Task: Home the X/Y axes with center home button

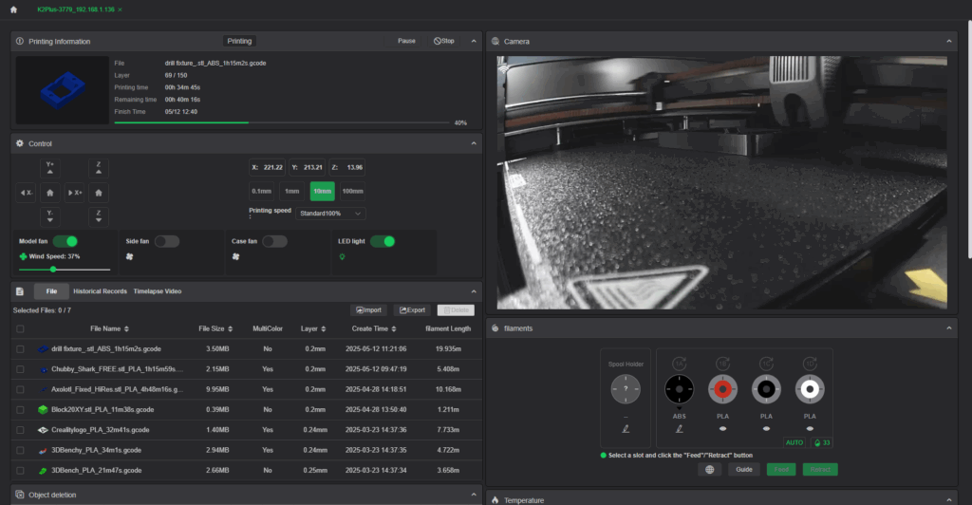Action: pyautogui.click(x=50, y=192)
